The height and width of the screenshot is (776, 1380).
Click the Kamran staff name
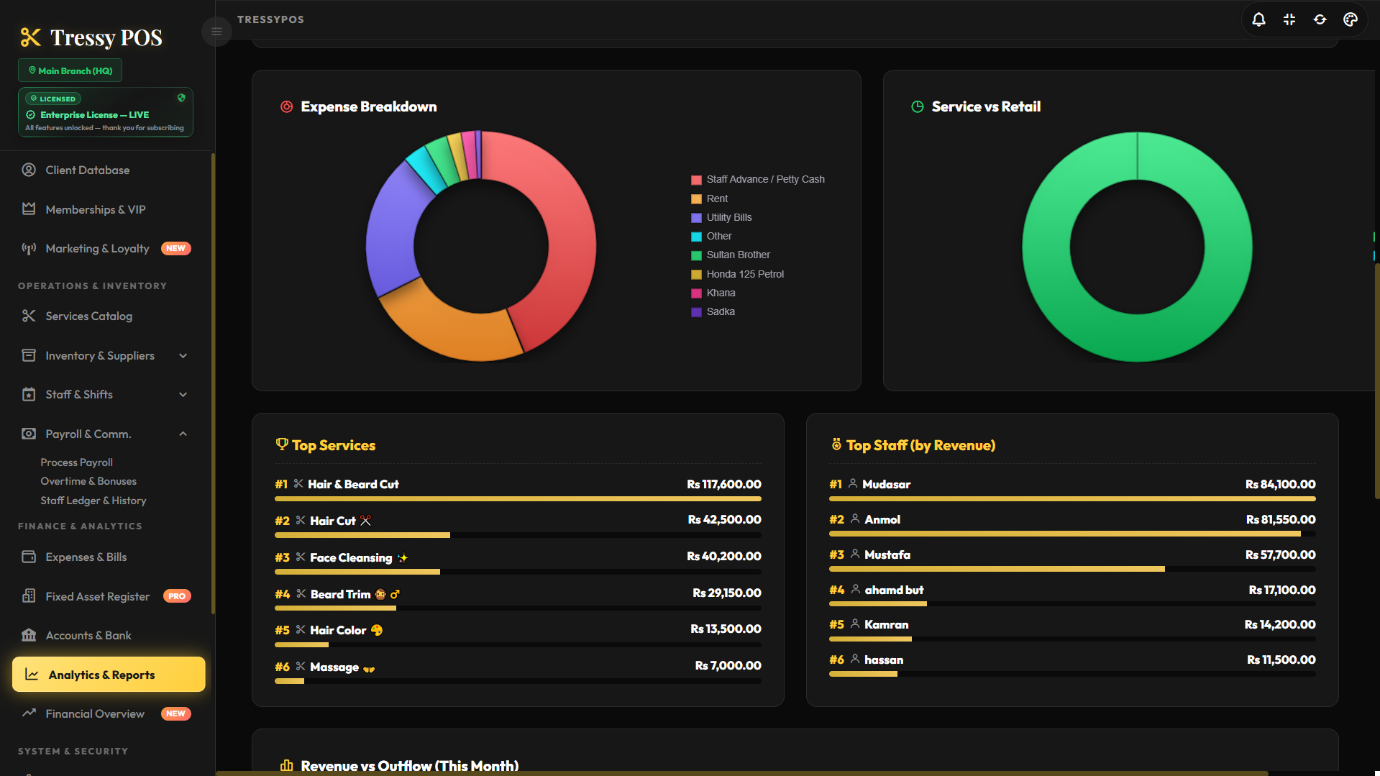tap(886, 624)
